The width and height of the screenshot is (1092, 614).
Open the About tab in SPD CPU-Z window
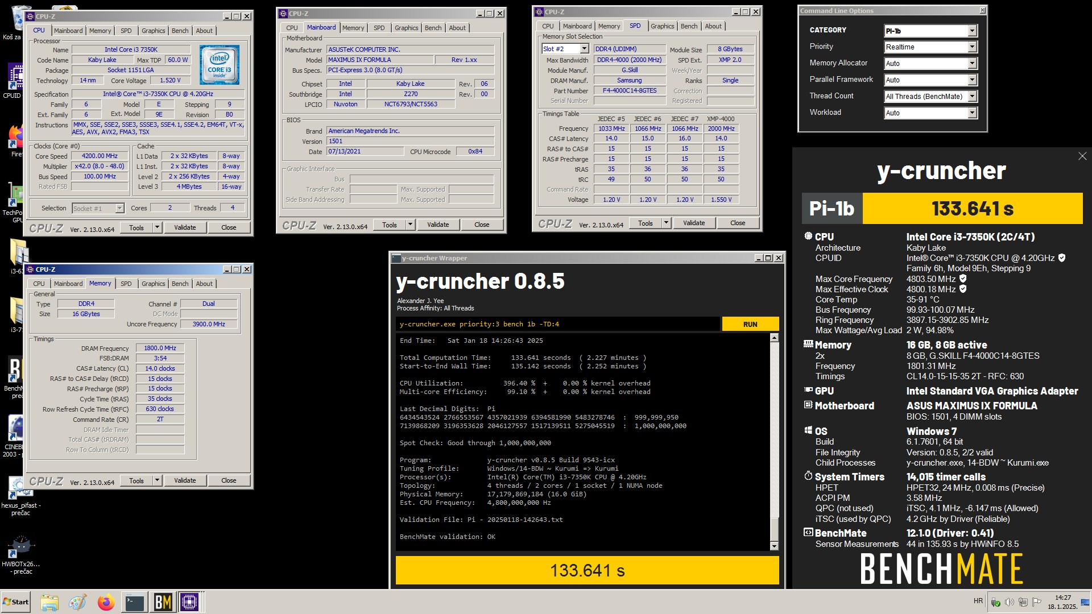(713, 26)
